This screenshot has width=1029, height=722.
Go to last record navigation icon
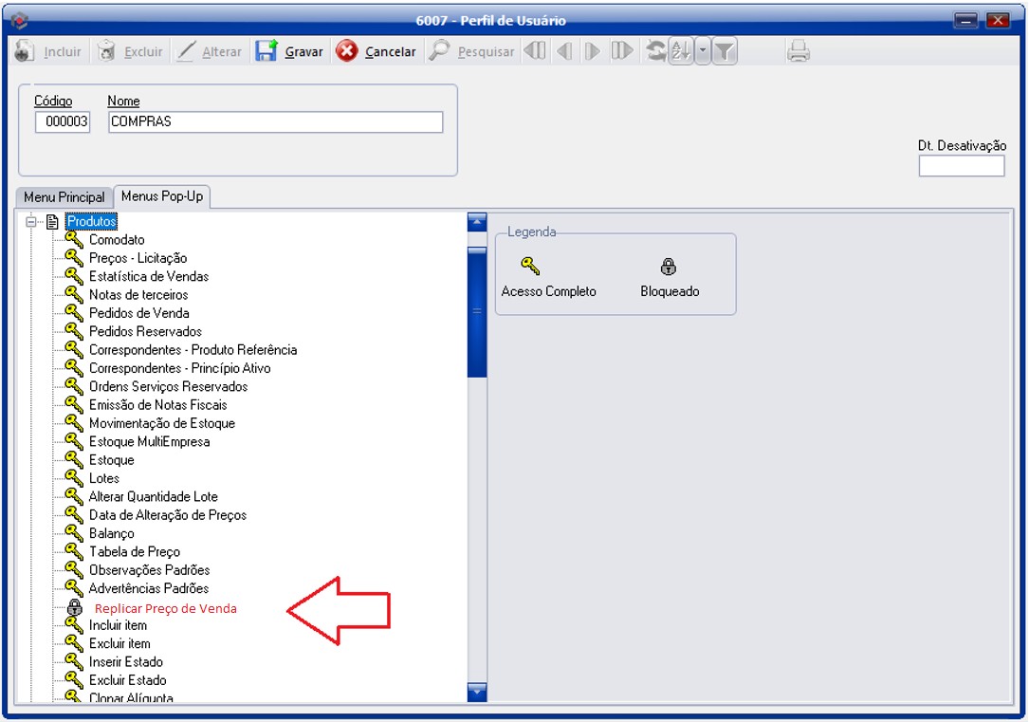tap(622, 51)
